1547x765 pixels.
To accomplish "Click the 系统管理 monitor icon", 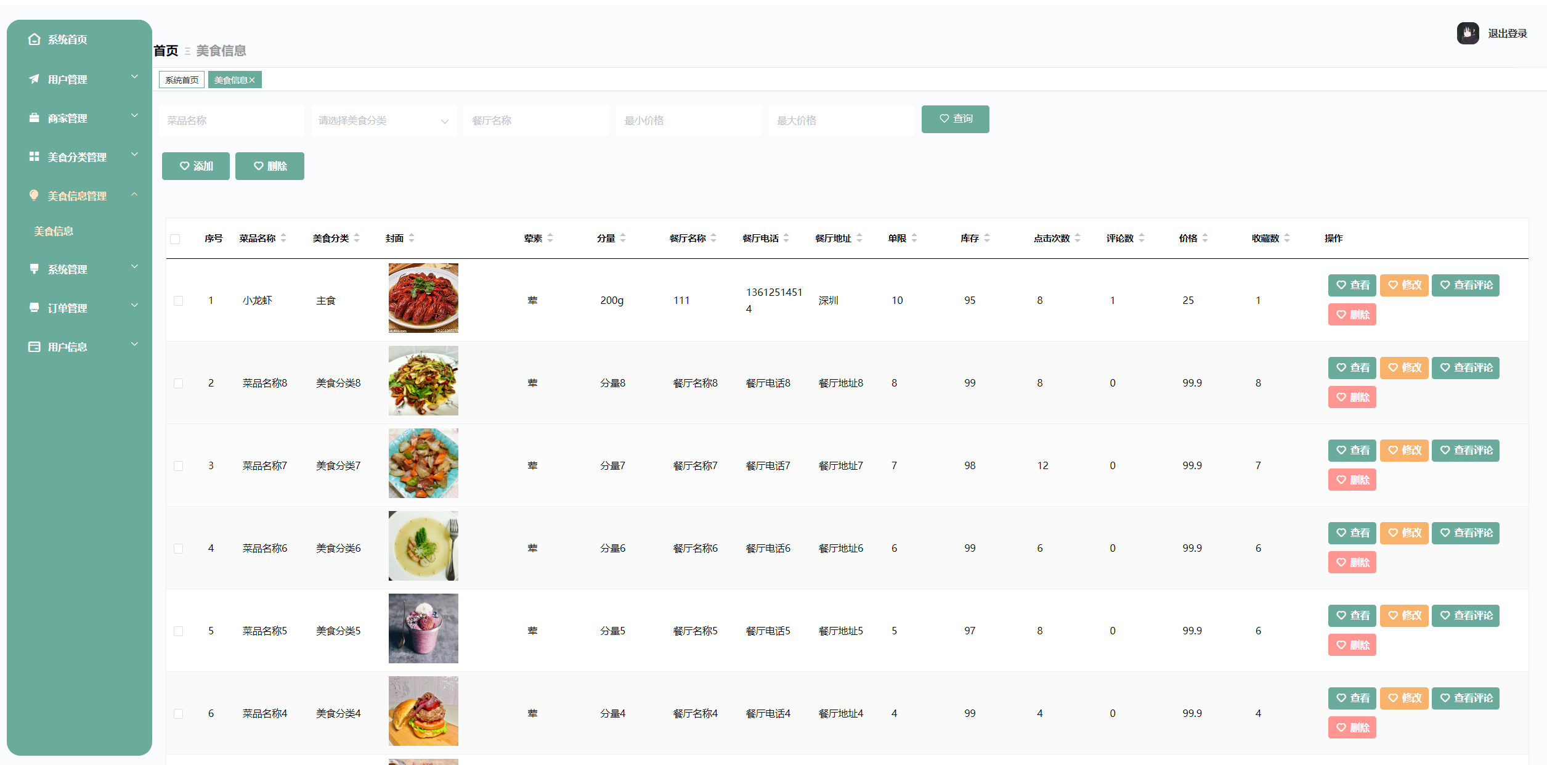I will [x=34, y=269].
